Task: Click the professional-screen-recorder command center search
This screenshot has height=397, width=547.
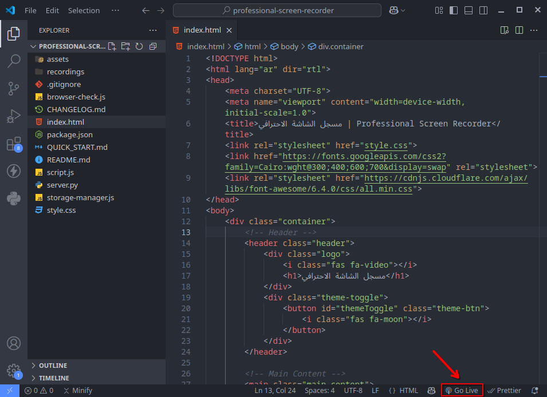Action: coord(277,10)
